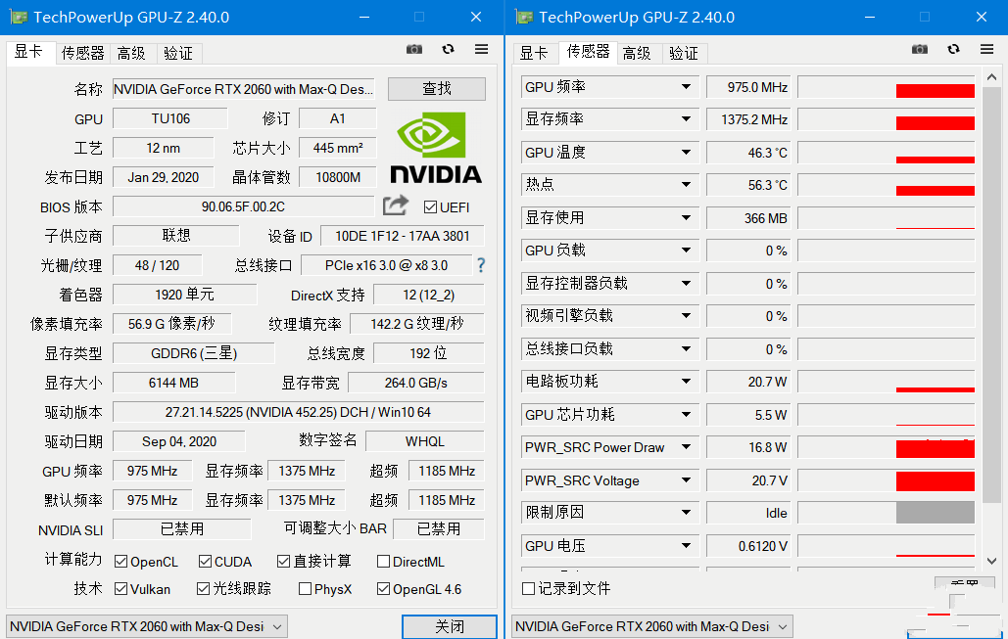Viewport: 1008px width, 639px height.
Task: Click the camera screenshot icon in sensors window
Action: click(919, 49)
